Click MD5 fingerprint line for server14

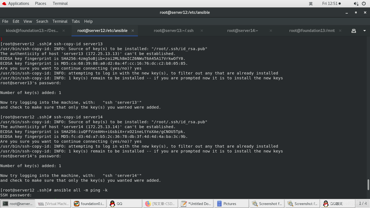click(x=94, y=136)
